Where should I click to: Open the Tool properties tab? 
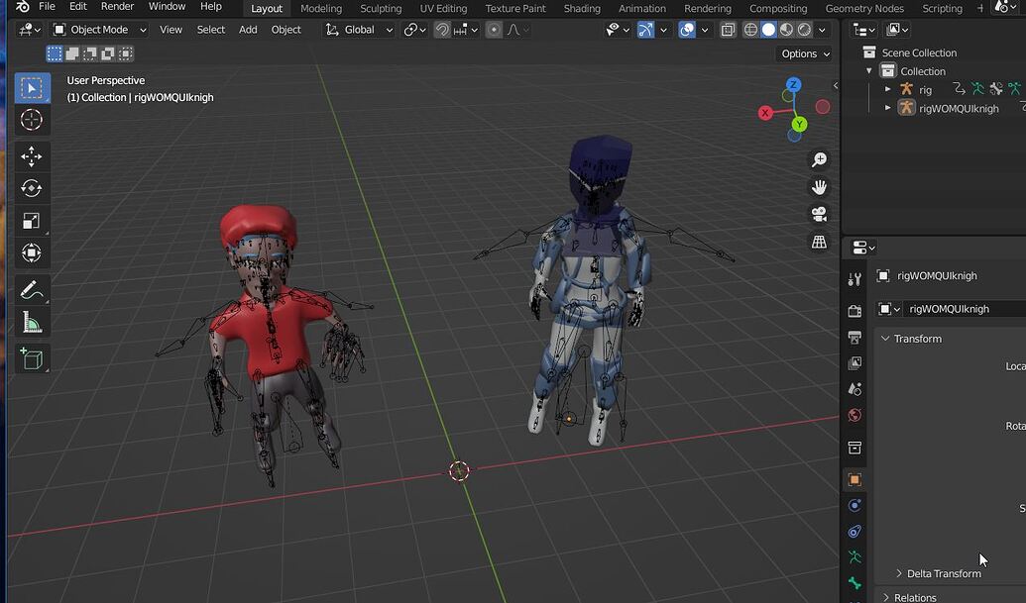(855, 279)
